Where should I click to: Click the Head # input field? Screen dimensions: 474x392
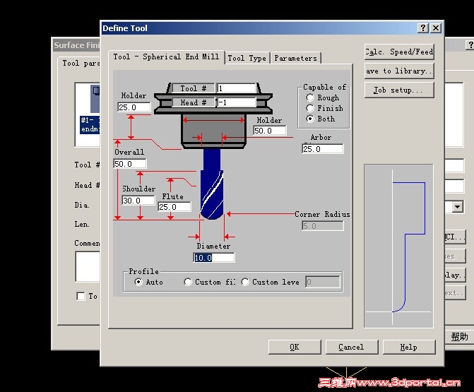point(237,102)
